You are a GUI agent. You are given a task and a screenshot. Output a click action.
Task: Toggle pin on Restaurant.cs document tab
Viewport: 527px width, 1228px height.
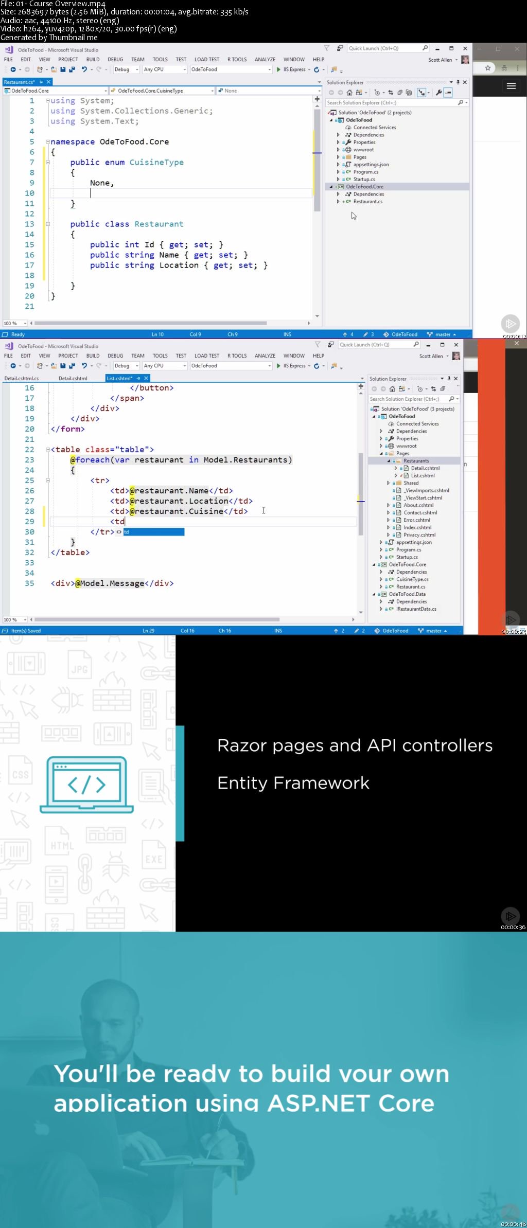click(x=41, y=82)
